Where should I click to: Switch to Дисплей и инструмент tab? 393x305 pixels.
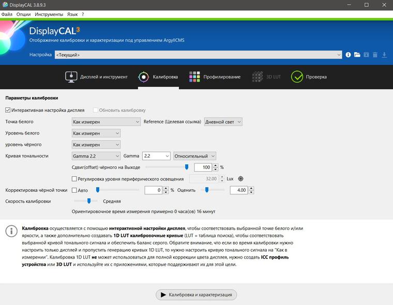(96, 77)
